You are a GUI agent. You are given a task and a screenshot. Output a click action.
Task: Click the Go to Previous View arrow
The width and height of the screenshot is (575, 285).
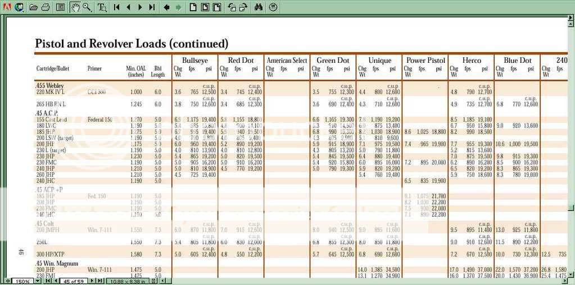pyautogui.click(x=167, y=7)
